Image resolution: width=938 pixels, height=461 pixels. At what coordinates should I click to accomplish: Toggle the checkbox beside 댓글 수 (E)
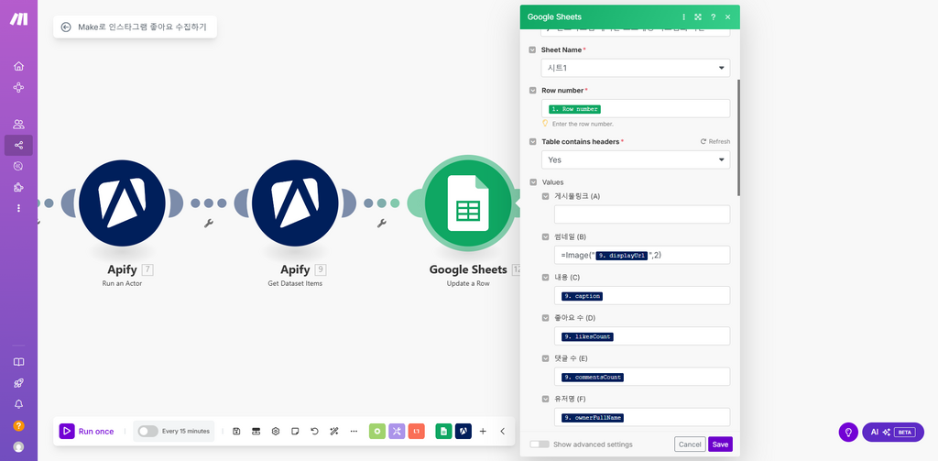(546, 358)
